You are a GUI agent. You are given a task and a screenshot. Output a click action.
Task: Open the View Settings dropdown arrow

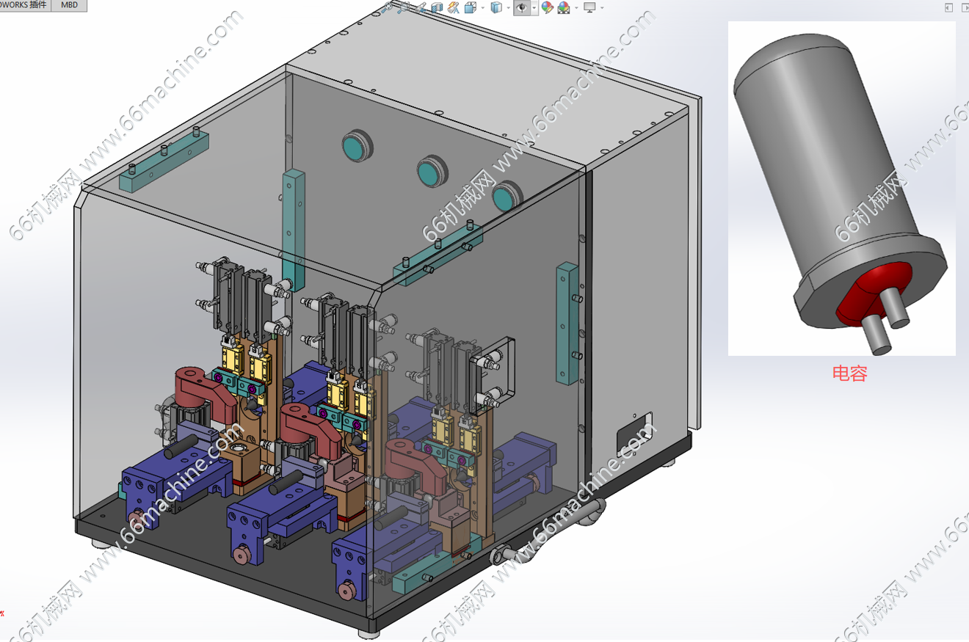coord(602,8)
